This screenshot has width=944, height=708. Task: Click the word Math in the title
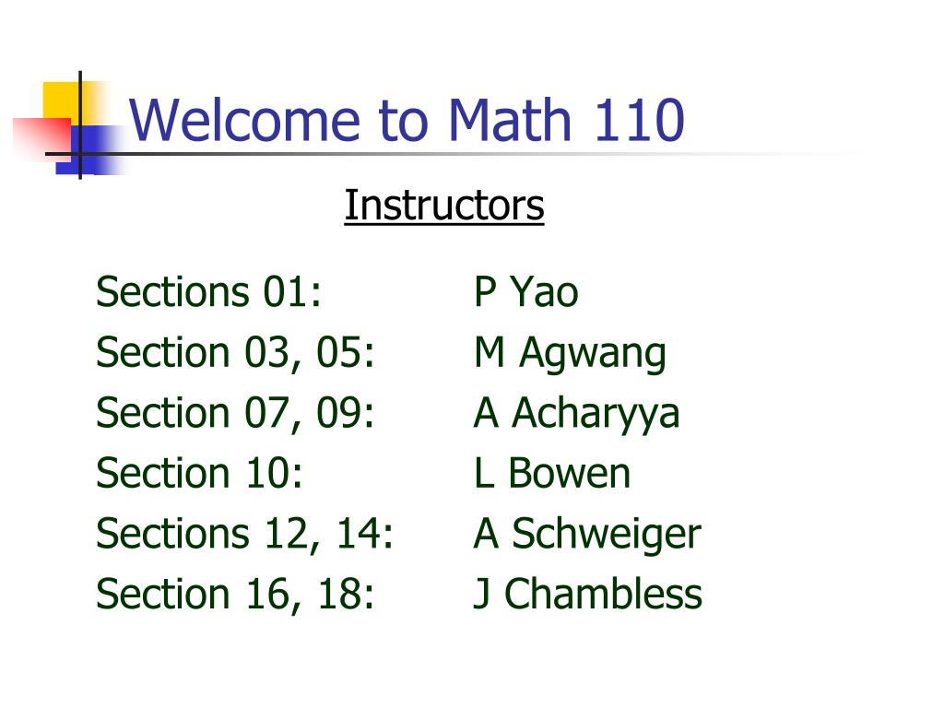point(509,120)
